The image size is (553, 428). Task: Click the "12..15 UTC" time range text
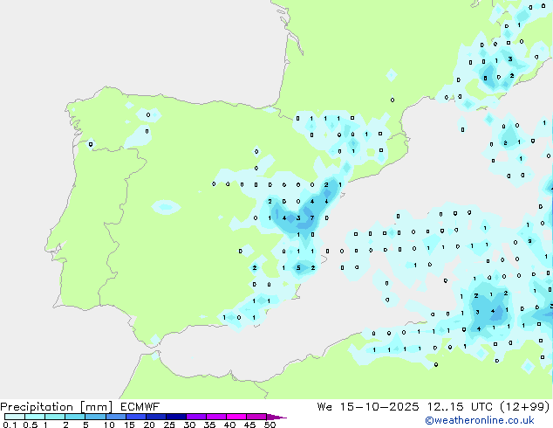coord(460,407)
